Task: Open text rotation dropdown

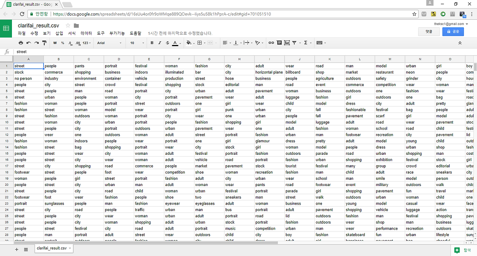Action: click(259, 43)
